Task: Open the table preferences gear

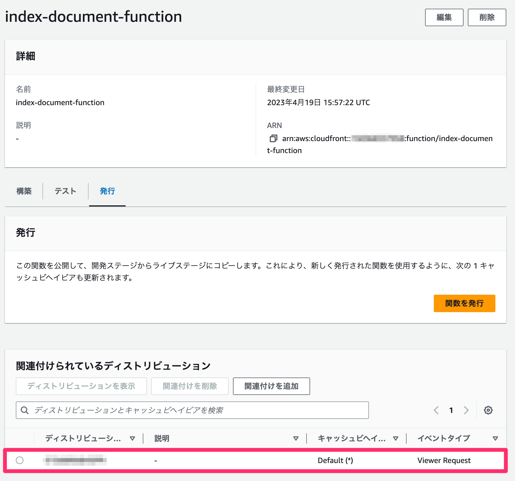Action: click(488, 410)
